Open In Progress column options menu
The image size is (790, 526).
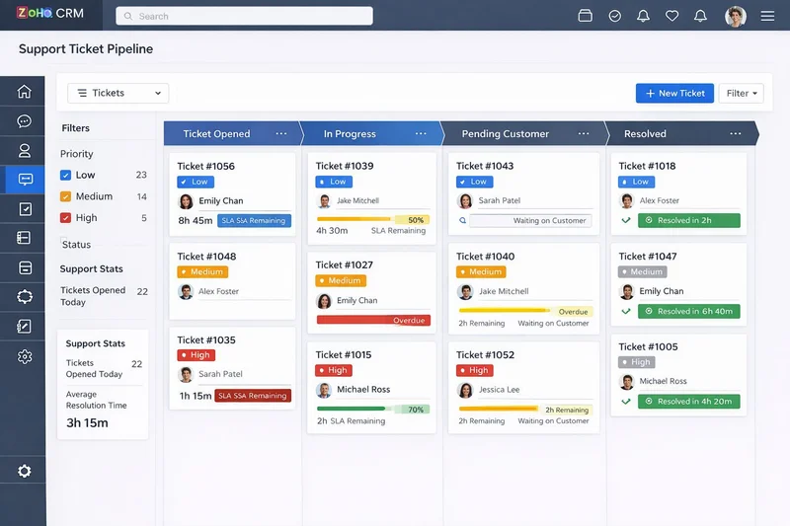coord(421,134)
